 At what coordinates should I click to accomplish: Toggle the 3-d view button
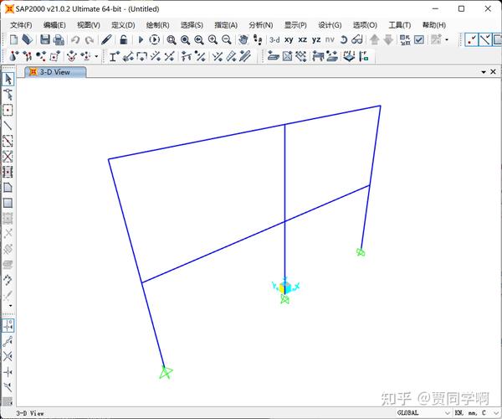274,39
